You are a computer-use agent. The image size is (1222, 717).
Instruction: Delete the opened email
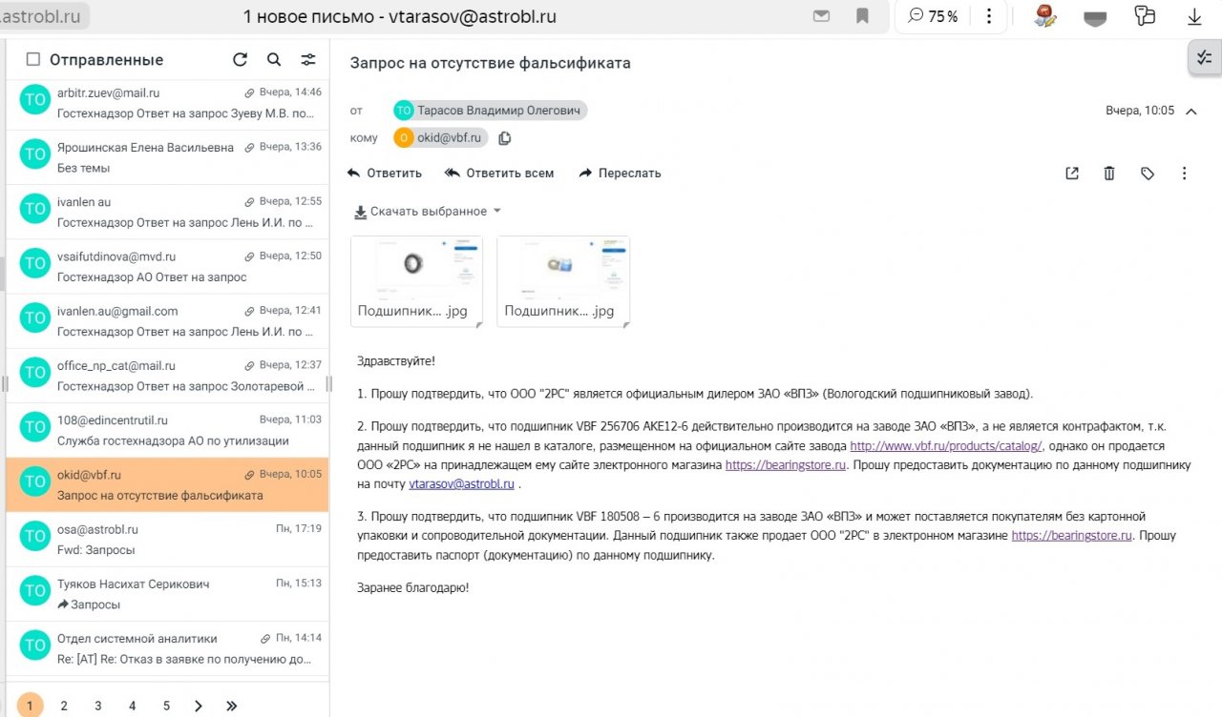pos(1109,174)
